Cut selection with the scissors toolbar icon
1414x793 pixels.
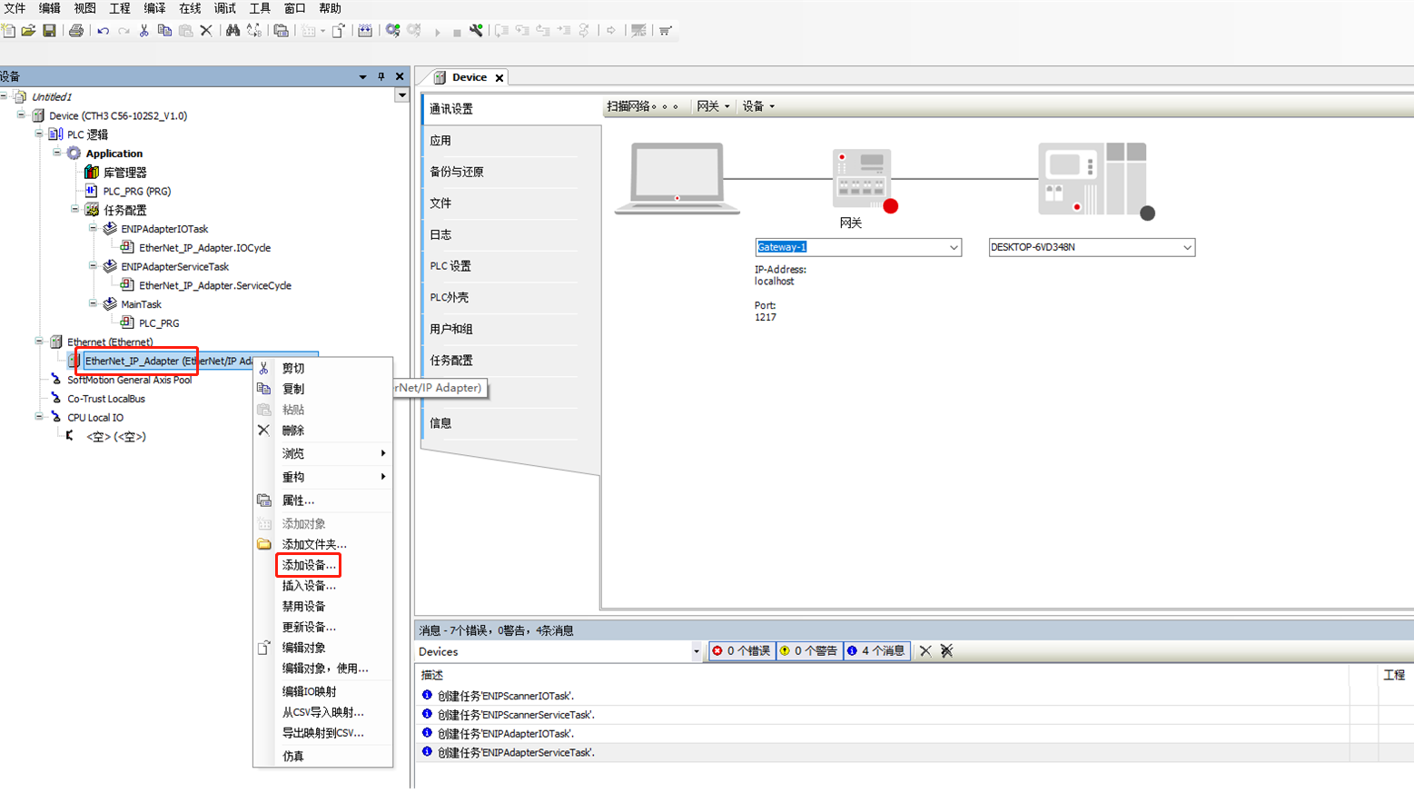pos(144,31)
